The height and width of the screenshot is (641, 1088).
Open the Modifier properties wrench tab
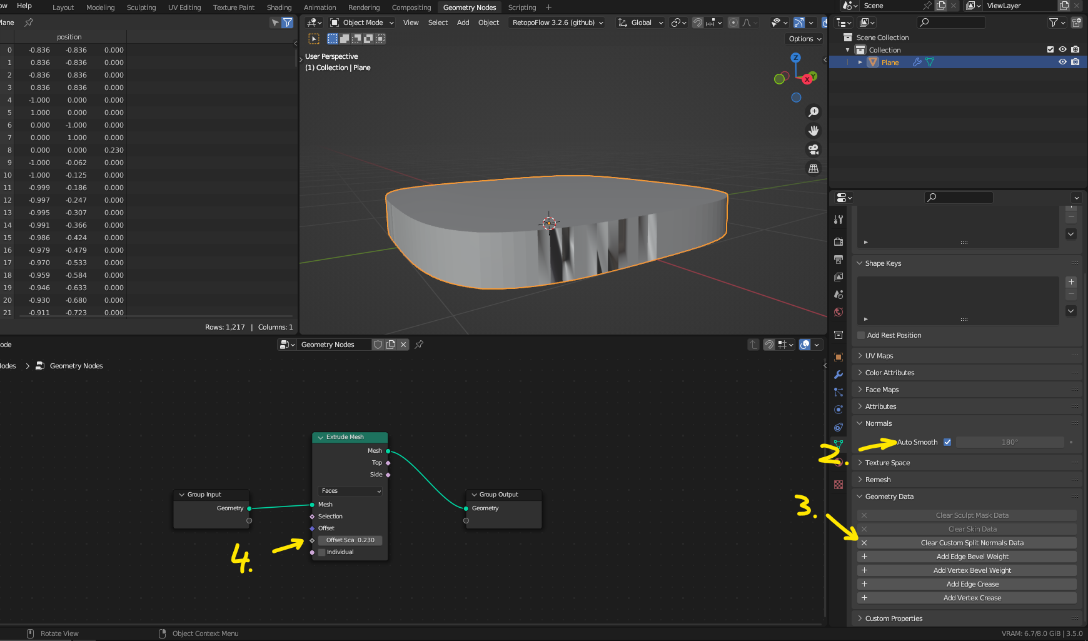click(x=839, y=375)
